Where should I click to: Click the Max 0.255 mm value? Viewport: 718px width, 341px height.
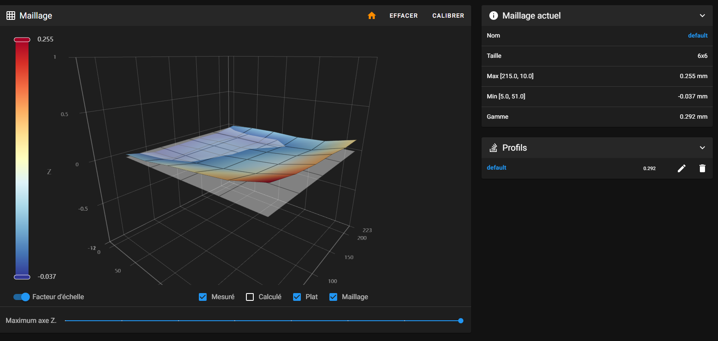click(x=693, y=76)
